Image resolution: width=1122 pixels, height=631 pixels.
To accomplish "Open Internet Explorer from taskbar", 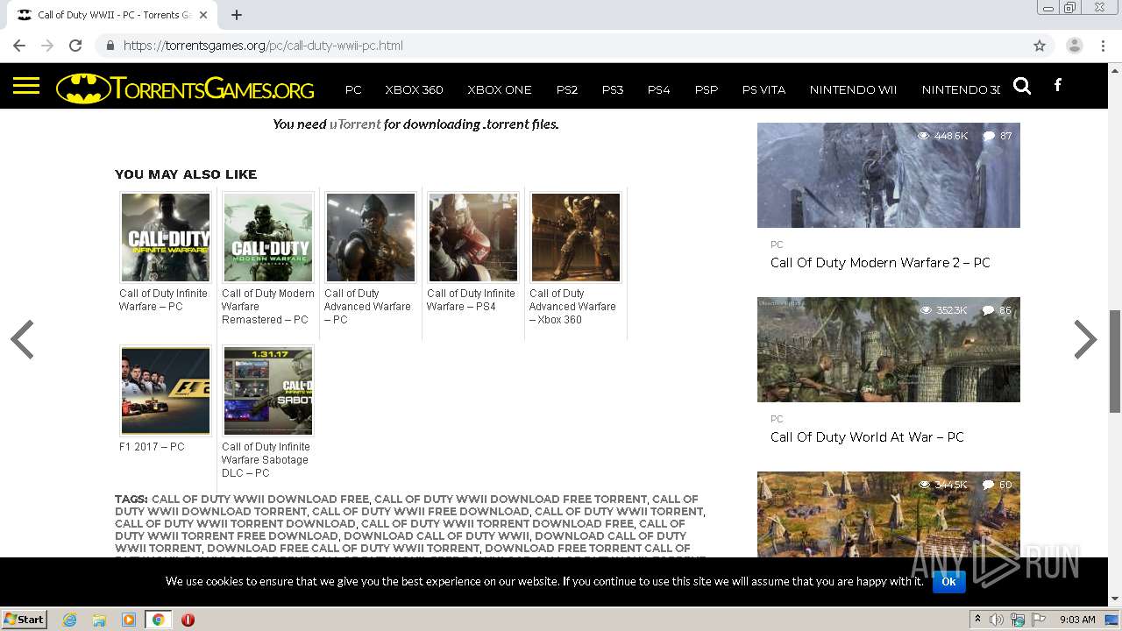I will [70, 620].
